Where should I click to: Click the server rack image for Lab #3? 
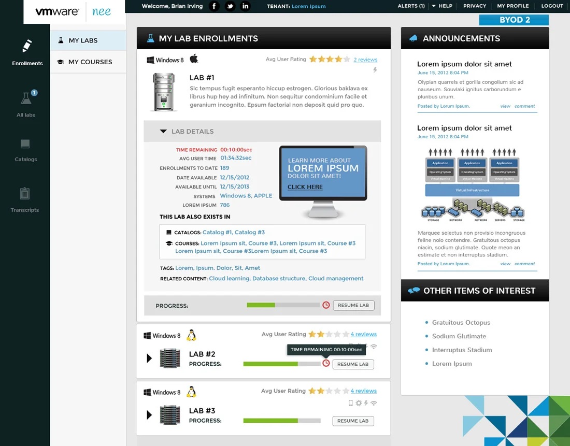pyautogui.click(x=170, y=415)
